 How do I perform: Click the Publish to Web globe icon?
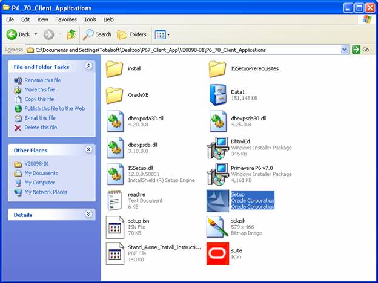pyautogui.click(x=18, y=109)
